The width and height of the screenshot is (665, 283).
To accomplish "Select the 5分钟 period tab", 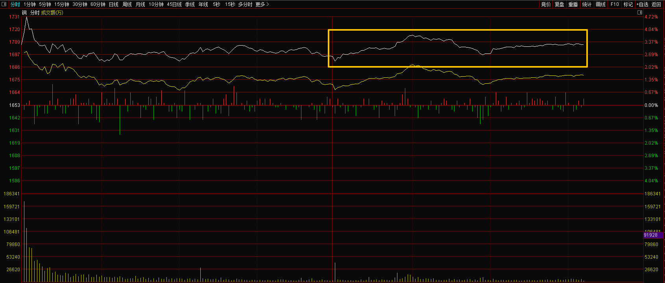I will click(x=45, y=4).
